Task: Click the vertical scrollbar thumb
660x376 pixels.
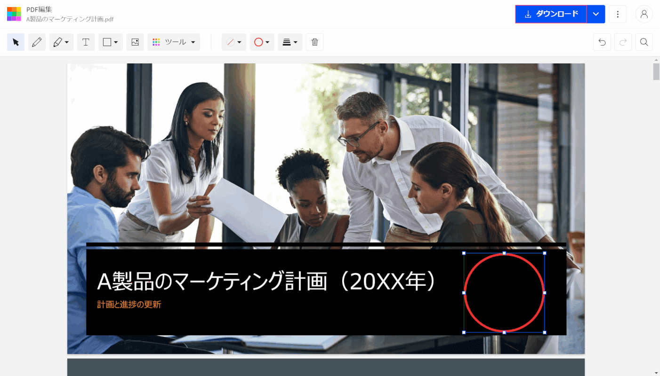Action: [656, 72]
